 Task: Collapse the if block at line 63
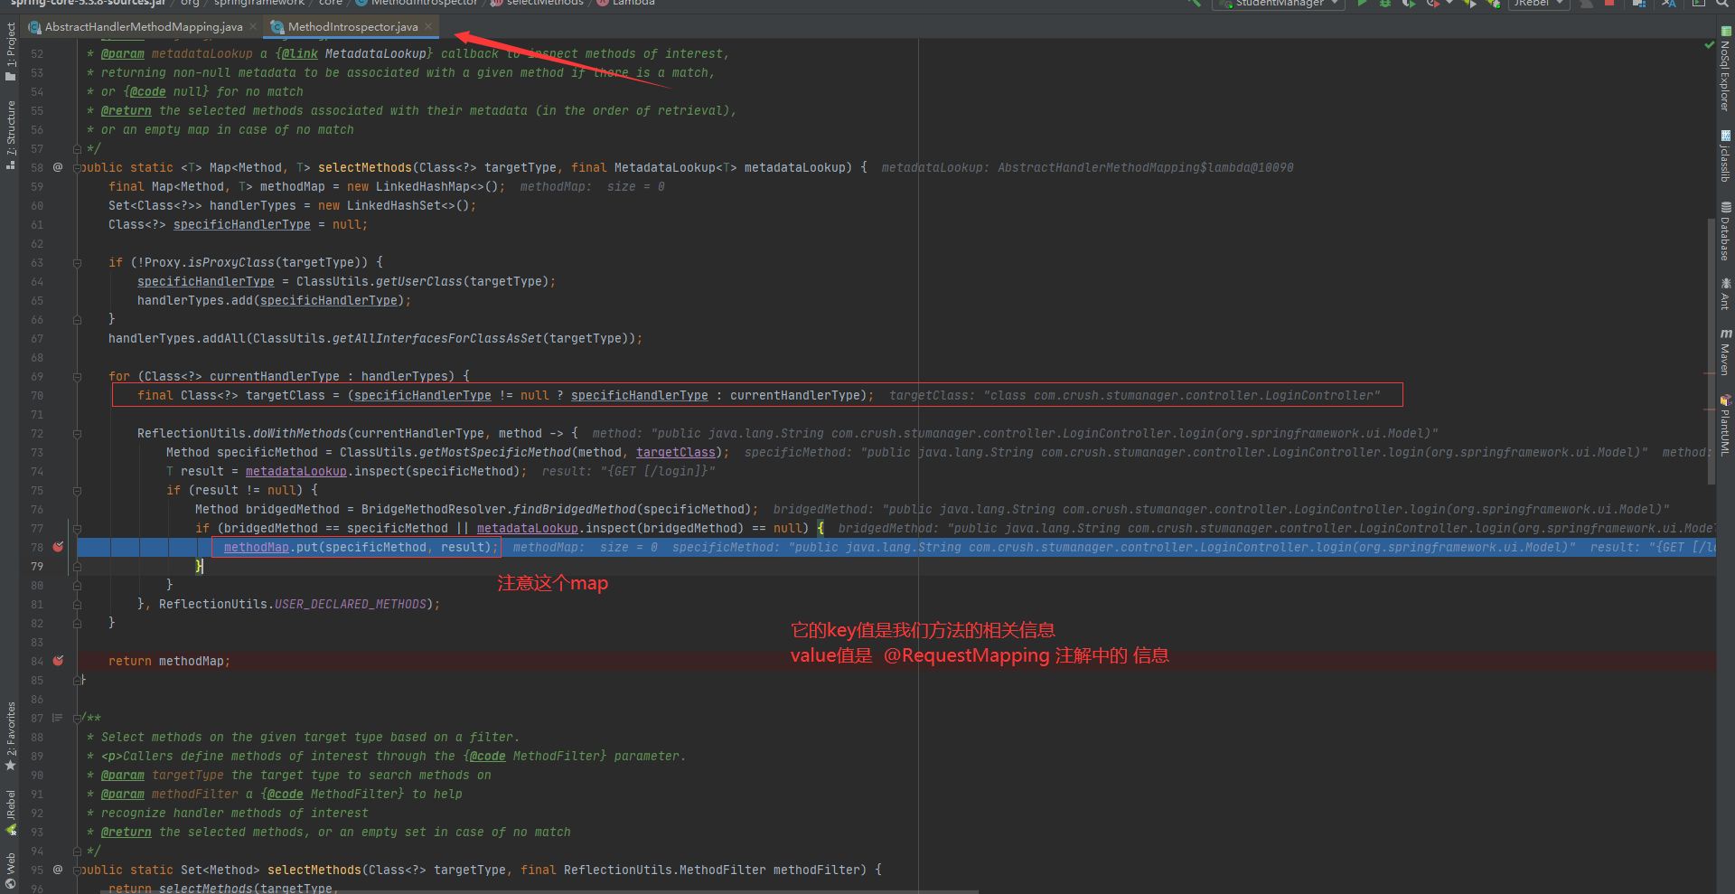coord(78,263)
